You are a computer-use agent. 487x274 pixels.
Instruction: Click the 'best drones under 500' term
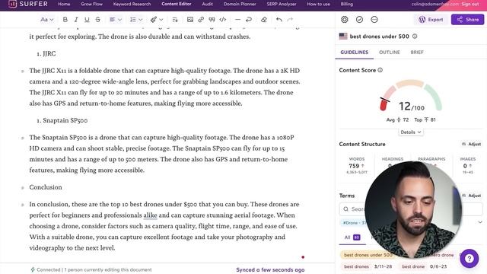click(368, 255)
